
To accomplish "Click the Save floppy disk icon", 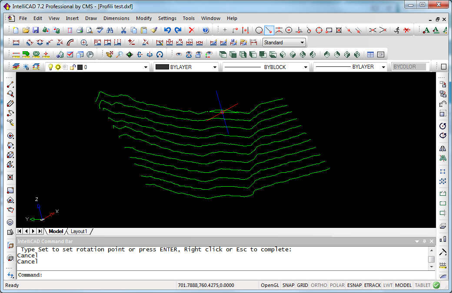I will click(36, 30).
